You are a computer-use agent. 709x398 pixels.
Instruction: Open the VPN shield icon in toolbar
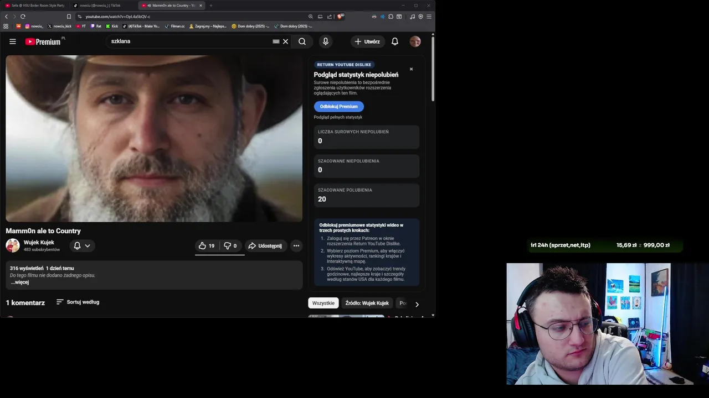[x=421, y=17]
